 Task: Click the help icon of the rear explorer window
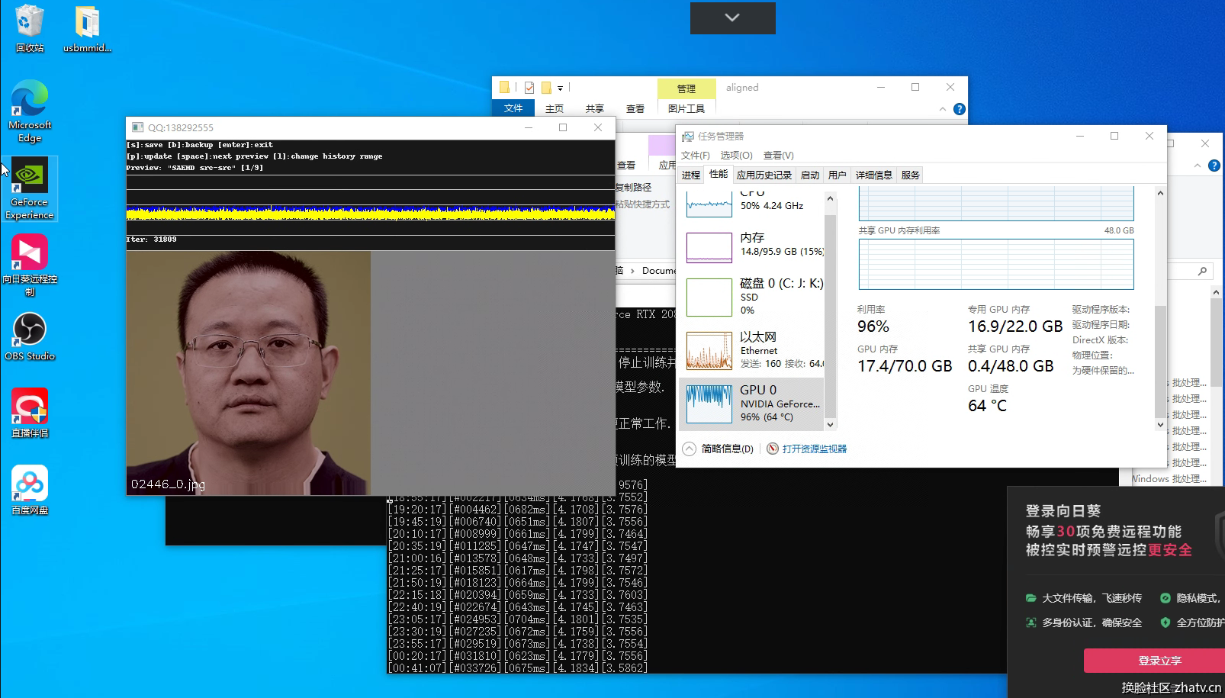(1214, 166)
